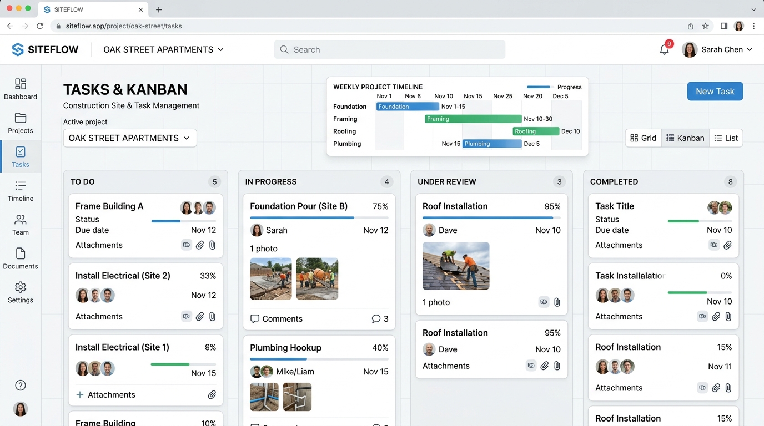764x426 pixels.
Task: Go to Timeline in the sidebar
Action: tap(21, 191)
